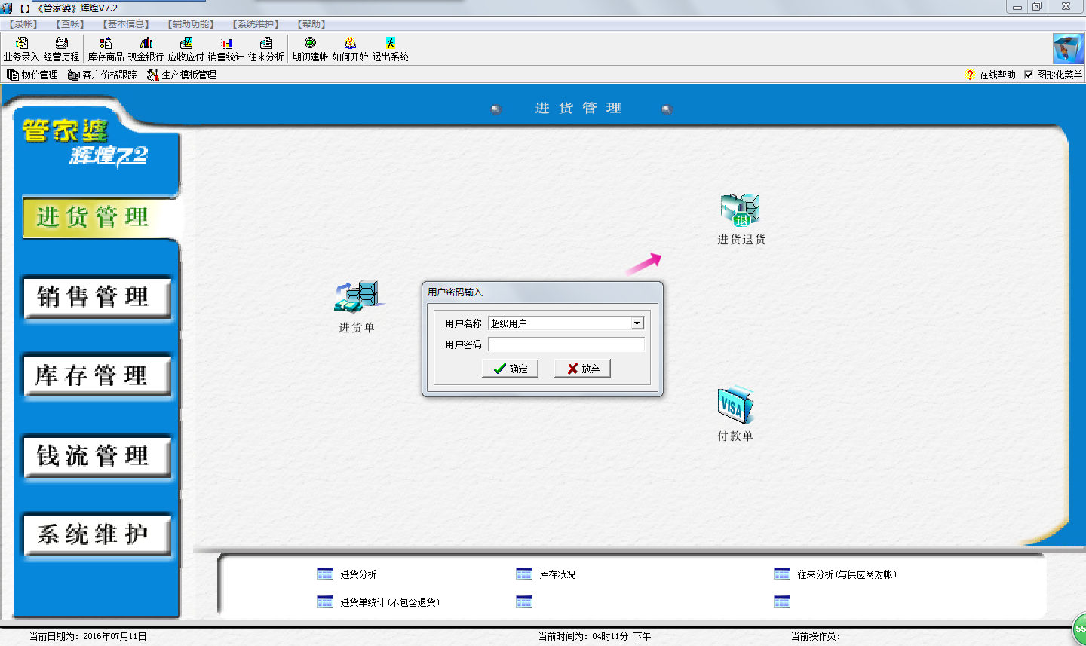Screen dimensions: 1086x646
Task: Open 物价管理 in the secondary toolbar
Action: [x=32, y=75]
